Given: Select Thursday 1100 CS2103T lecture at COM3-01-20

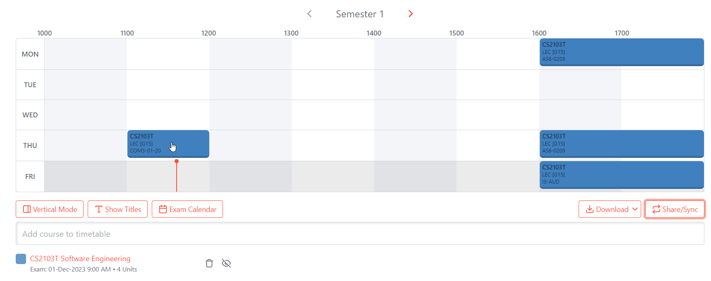Looking at the screenshot, I should pos(168,144).
